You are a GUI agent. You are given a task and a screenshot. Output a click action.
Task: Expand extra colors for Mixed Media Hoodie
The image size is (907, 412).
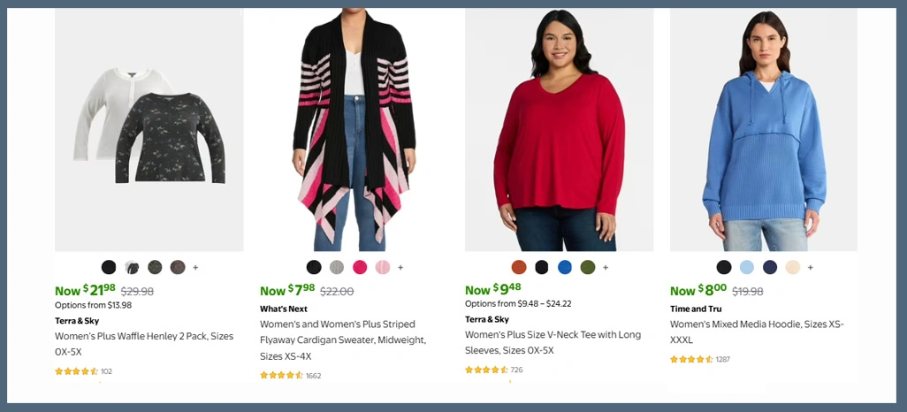tap(811, 267)
